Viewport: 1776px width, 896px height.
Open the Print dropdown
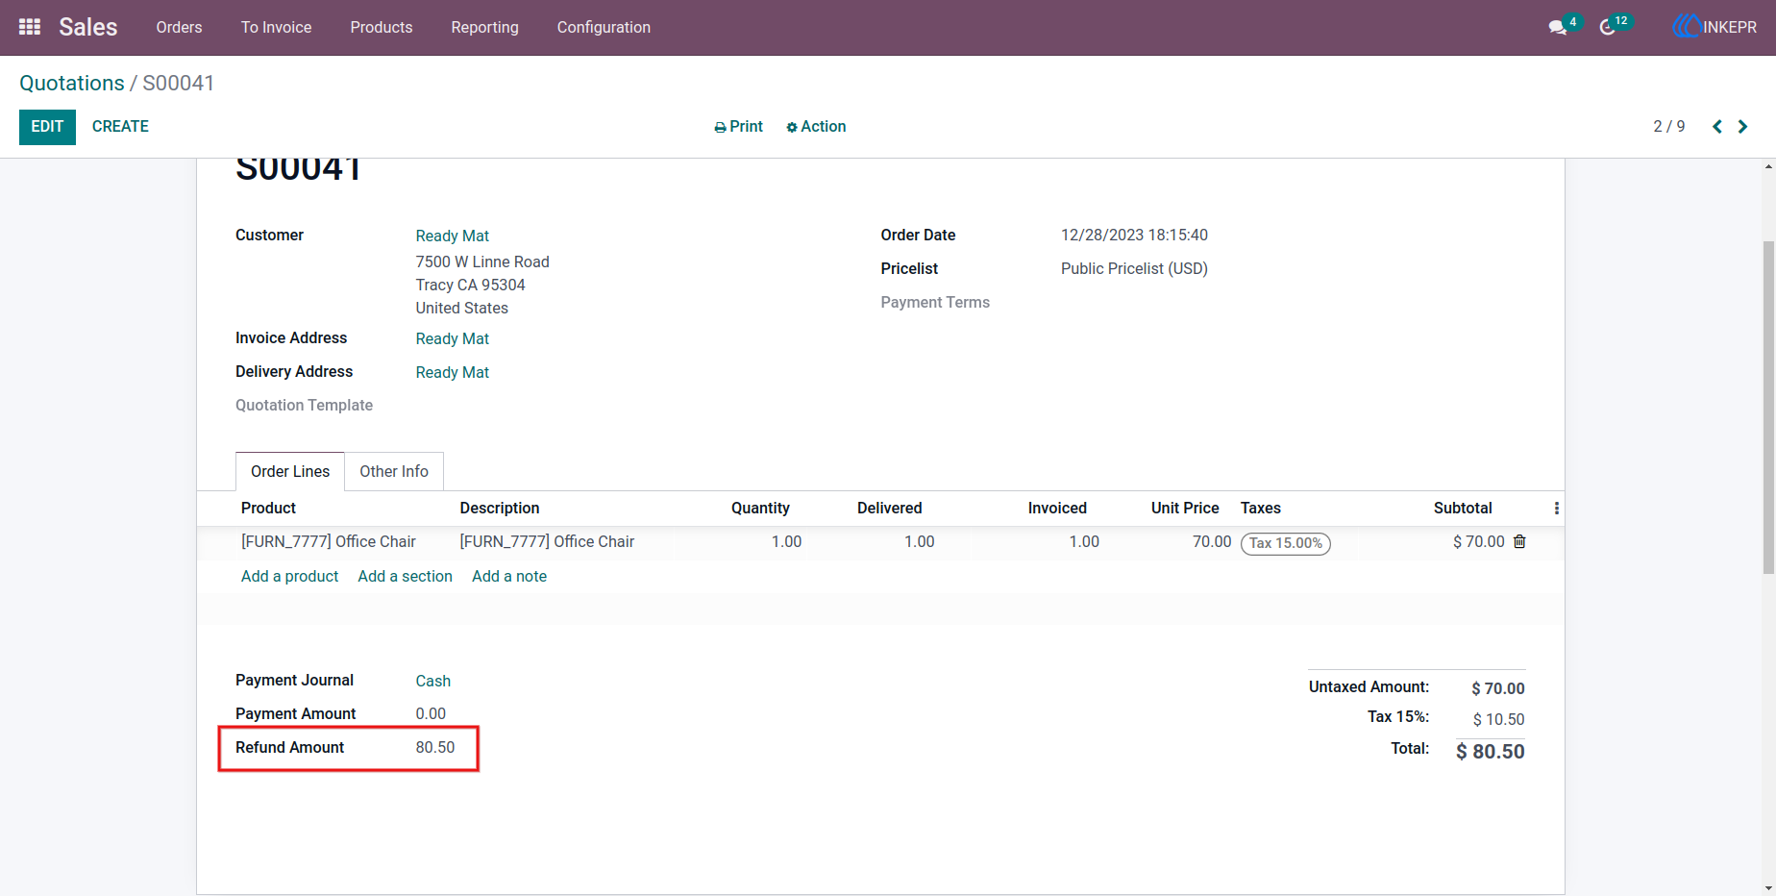[x=738, y=127]
